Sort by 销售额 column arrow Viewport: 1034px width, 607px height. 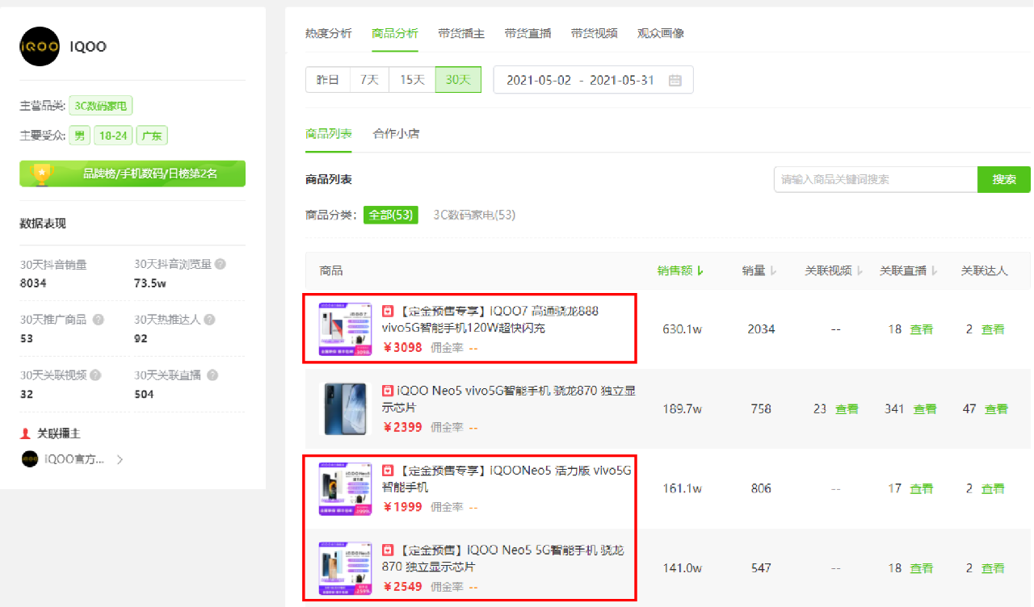click(x=700, y=271)
